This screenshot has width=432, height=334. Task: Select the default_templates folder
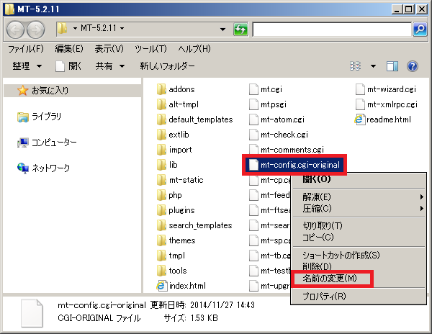tap(194, 119)
